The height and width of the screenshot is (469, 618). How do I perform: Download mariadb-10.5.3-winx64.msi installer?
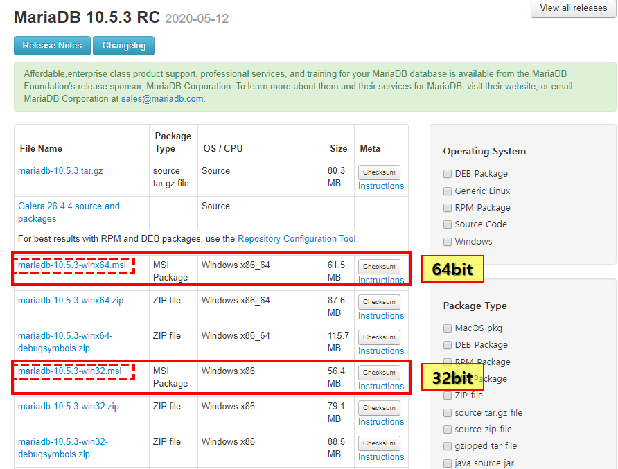pyautogui.click(x=72, y=265)
